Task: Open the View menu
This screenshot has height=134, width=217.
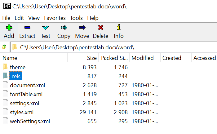Action: pos(34,18)
